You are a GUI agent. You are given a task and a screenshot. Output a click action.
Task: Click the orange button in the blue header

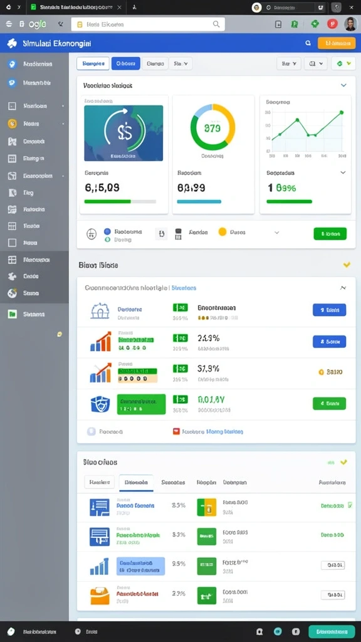[337, 43]
